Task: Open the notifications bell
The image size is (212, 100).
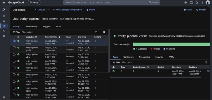Action: click(197, 3)
